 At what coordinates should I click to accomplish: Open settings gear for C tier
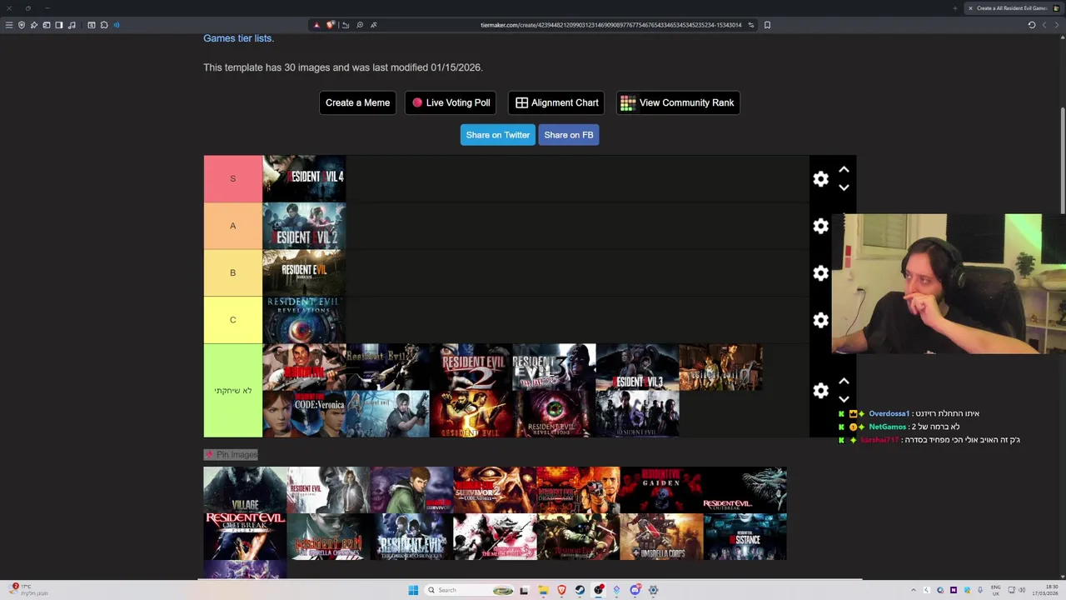click(820, 320)
